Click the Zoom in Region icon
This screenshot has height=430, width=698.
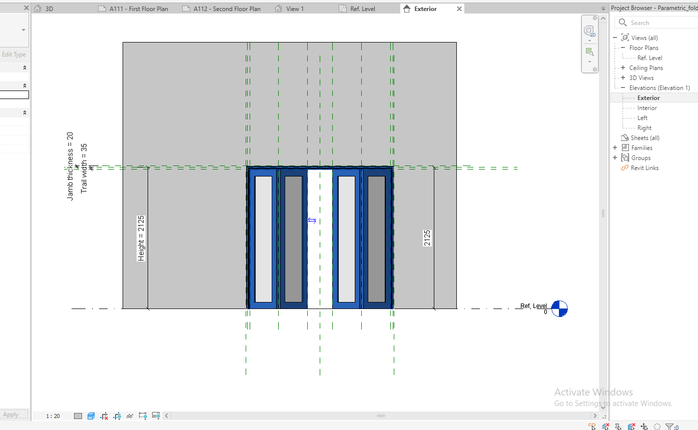[589, 52]
